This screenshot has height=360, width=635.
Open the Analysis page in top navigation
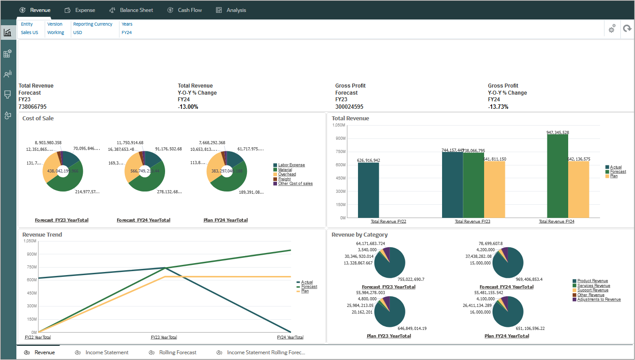tap(236, 10)
